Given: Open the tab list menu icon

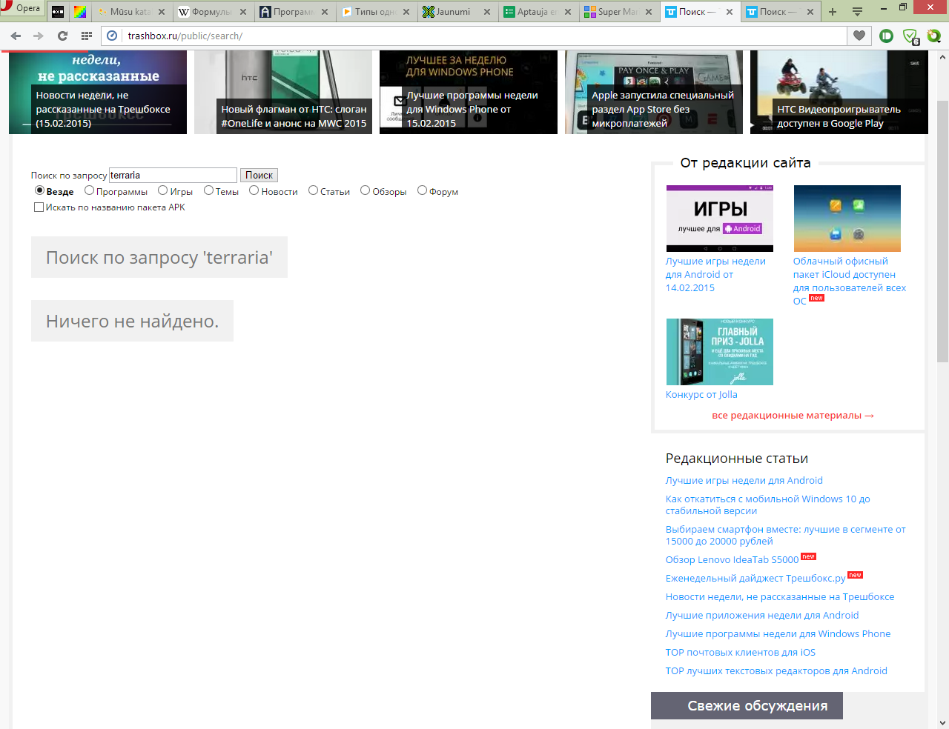Looking at the screenshot, I should tap(857, 12).
